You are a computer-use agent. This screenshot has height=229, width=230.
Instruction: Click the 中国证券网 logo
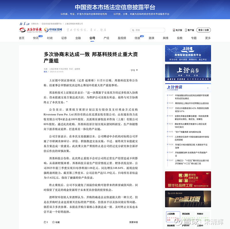(x=53, y=30)
